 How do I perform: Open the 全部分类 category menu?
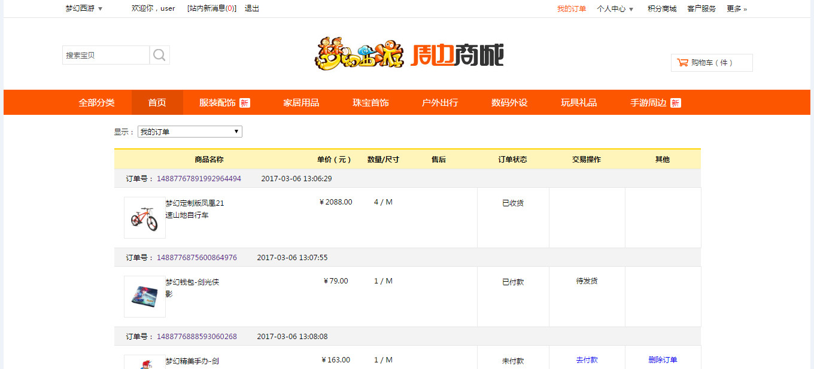[x=96, y=102]
